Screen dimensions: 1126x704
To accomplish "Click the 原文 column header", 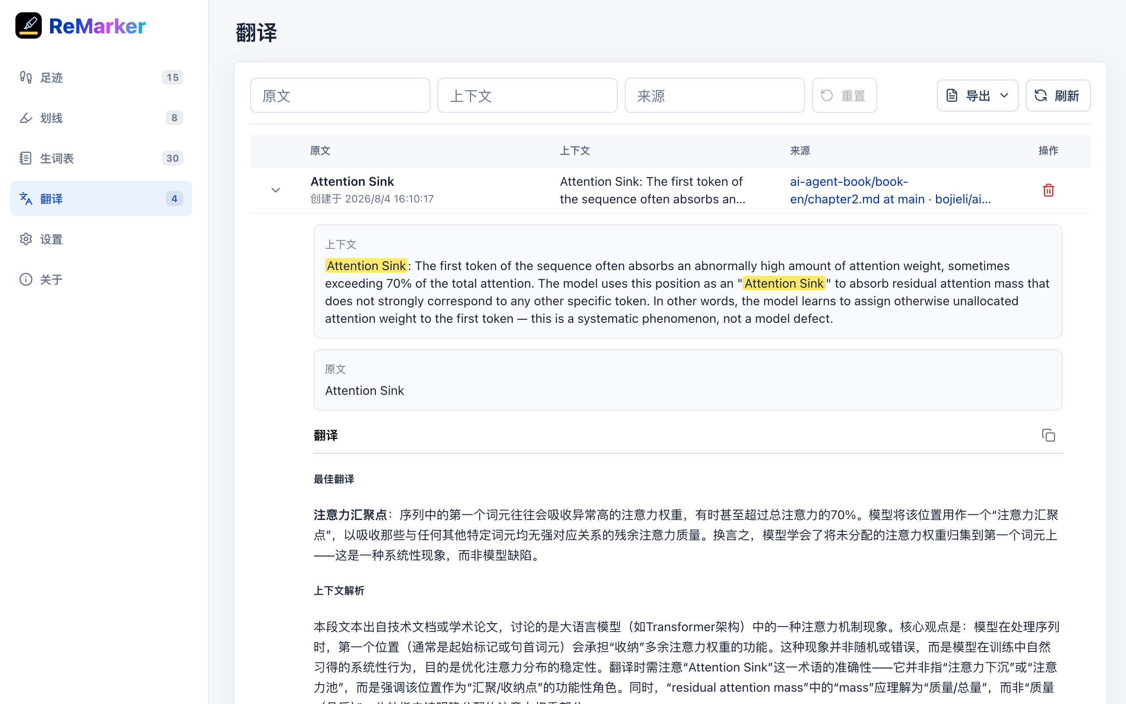I will pos(320,151).
